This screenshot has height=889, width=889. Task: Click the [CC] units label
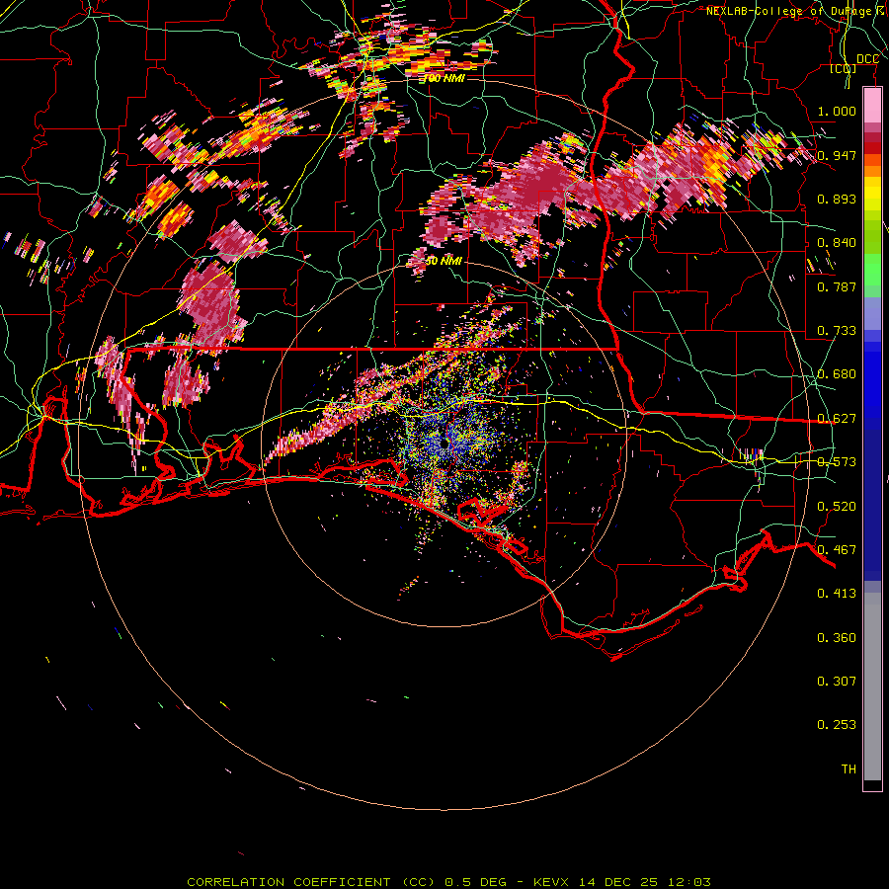click(844, 68)
